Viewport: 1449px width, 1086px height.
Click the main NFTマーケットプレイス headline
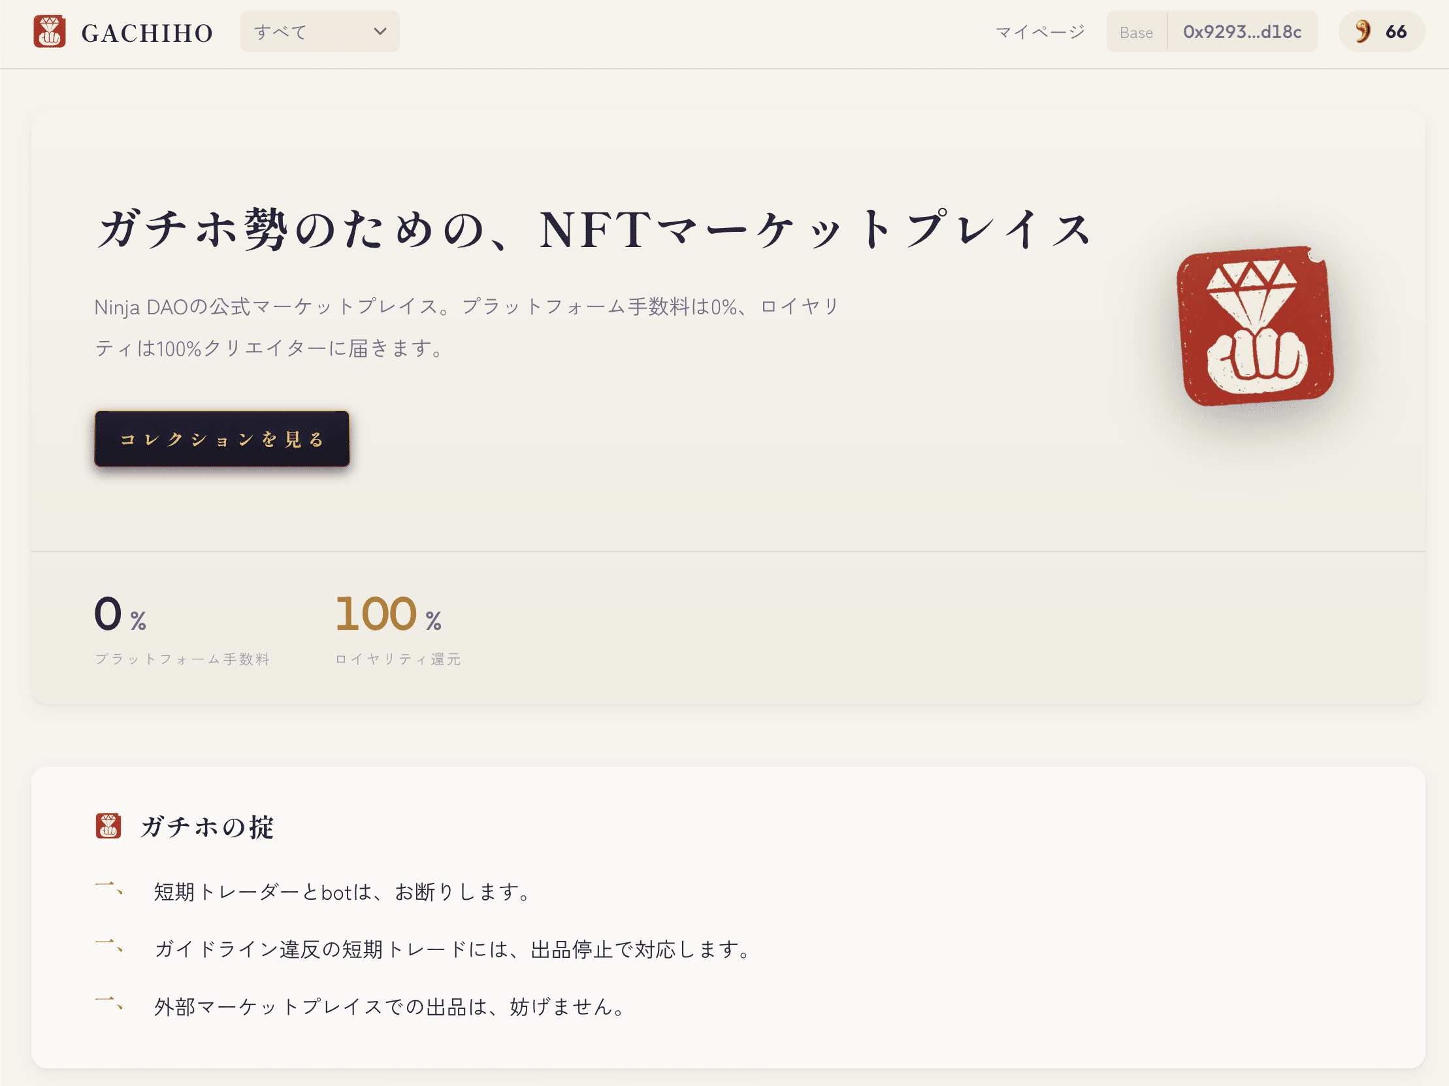594,230
